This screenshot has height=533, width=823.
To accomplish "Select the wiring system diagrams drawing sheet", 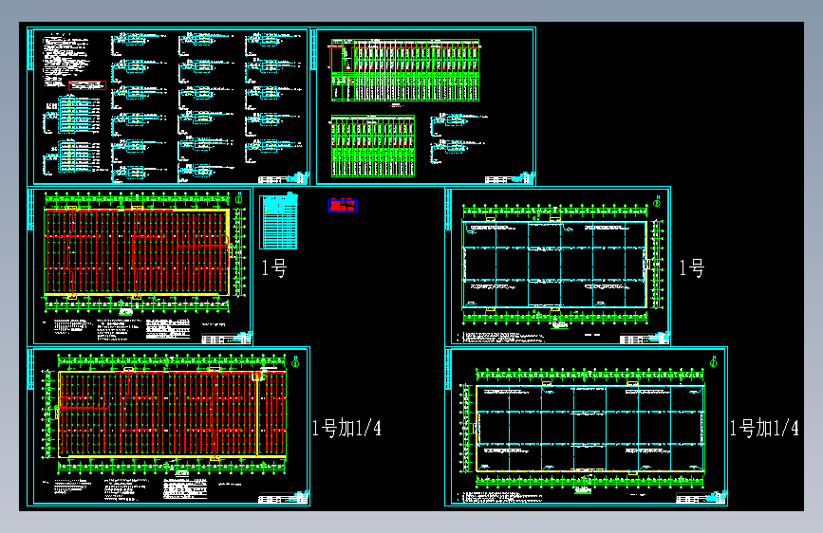I will coord(168,106).
